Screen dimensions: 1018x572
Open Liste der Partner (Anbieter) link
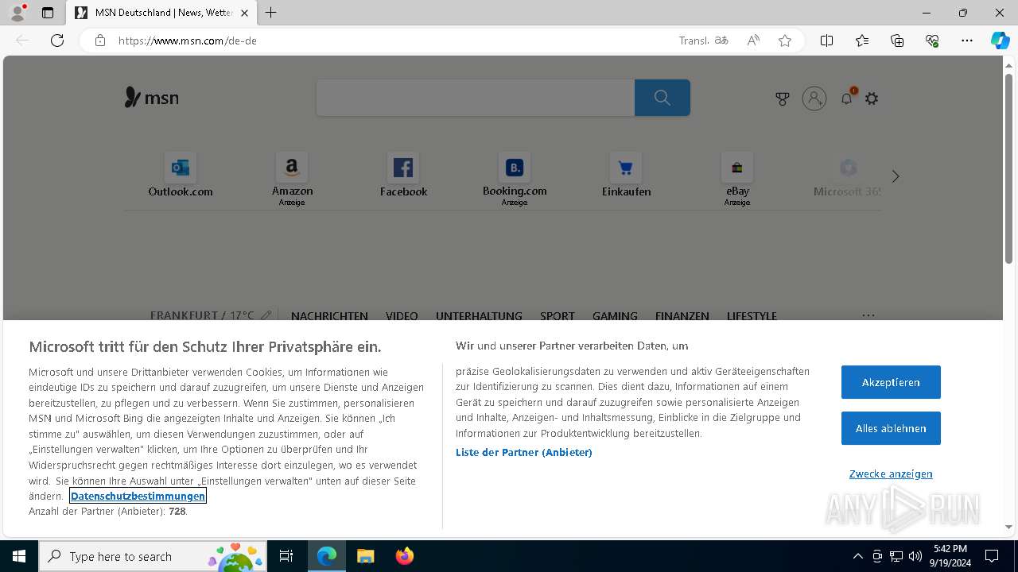[x=523, y=452]
